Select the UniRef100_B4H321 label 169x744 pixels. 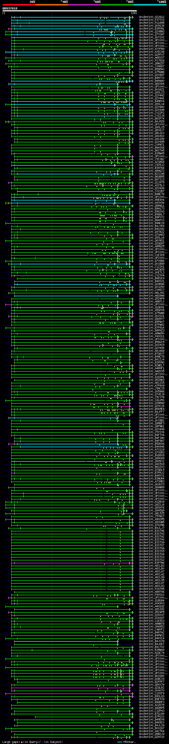coord(152,281)
